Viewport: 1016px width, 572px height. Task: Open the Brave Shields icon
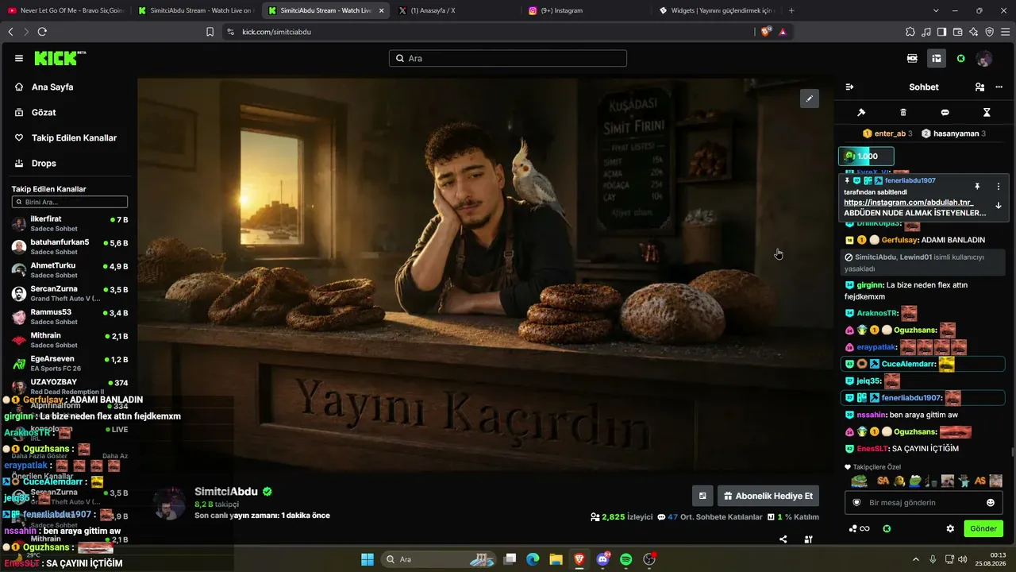coord(766,32)
